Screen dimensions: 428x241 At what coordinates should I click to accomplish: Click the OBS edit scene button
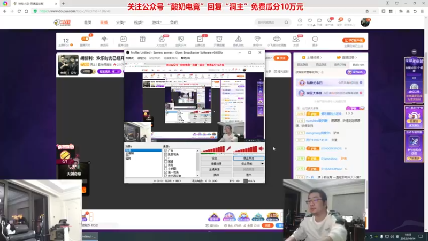coord(216,164)
